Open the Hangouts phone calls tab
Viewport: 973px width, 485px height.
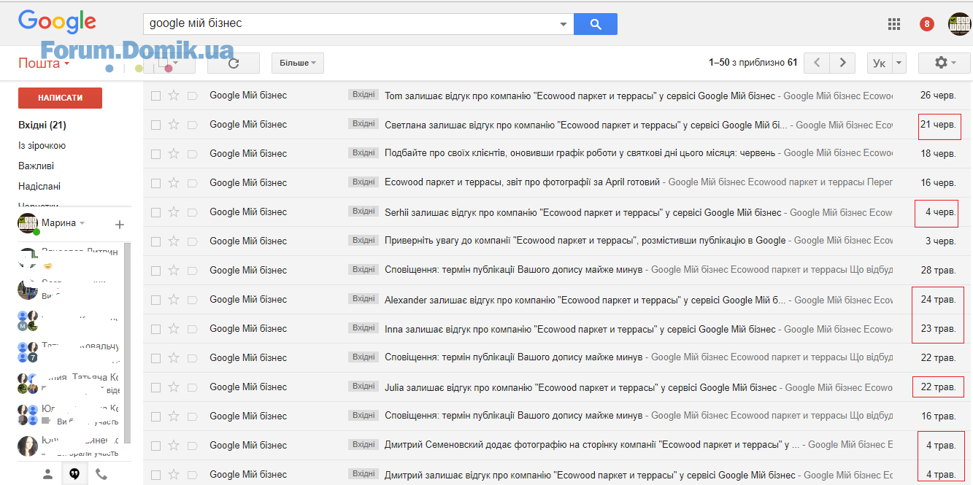pyautogui.click(x=101, y=474)
